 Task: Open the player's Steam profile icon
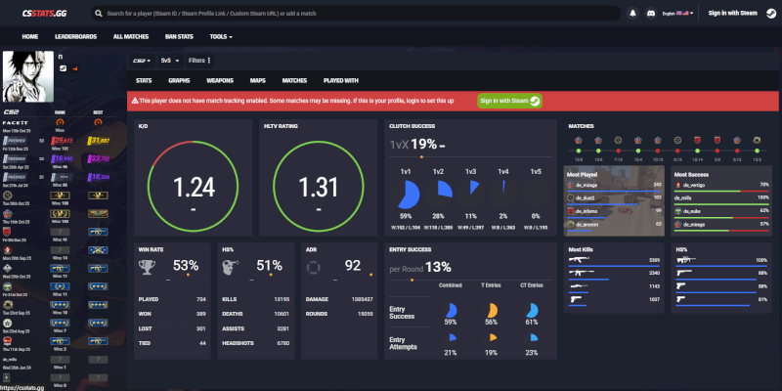[64, 68]
